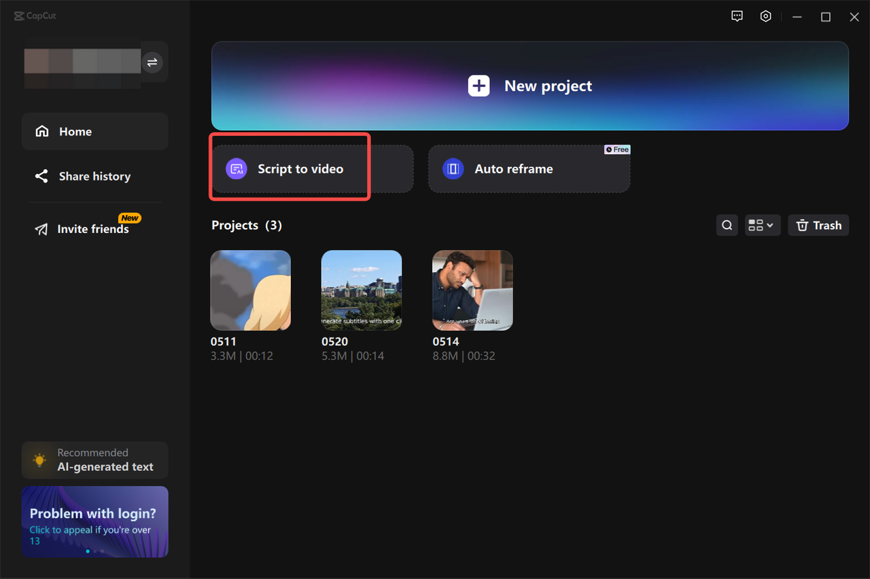The height and width of the screenshot is (579, 870).
Task: Start a New project
Action: [x=529, y=86]
